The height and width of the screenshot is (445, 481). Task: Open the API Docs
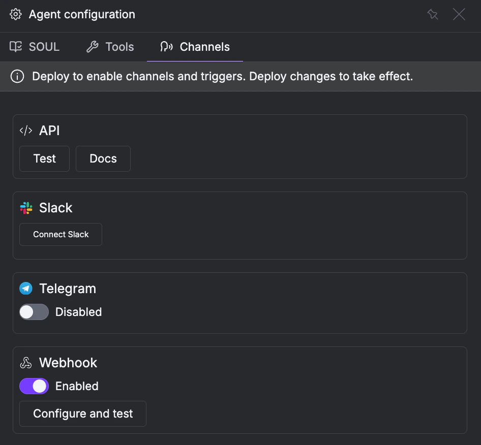[x=103, y=158]
